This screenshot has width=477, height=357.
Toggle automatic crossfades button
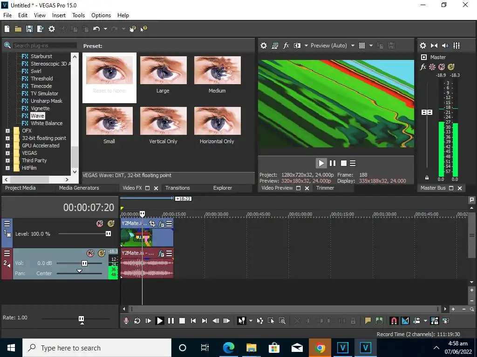point(405,321)
